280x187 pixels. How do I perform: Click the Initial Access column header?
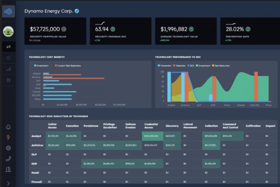(x=52, y=126)
